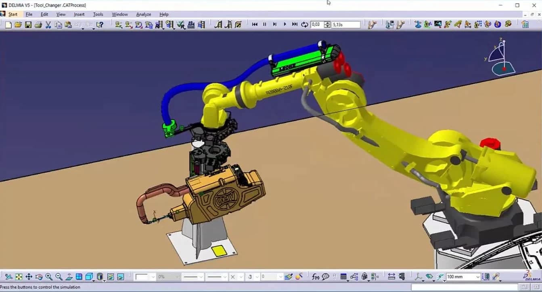Image resolution: width=542 pixels, height=292 pixels.
Task: Open the File menu
Action: coord(29,14)
